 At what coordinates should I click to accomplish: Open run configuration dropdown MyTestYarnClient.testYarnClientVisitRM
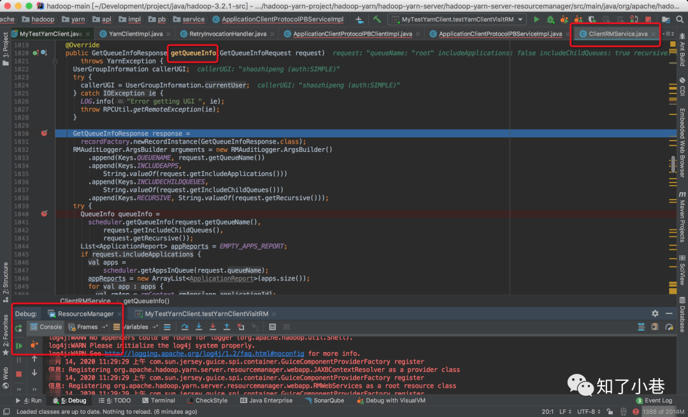[457, 19]
